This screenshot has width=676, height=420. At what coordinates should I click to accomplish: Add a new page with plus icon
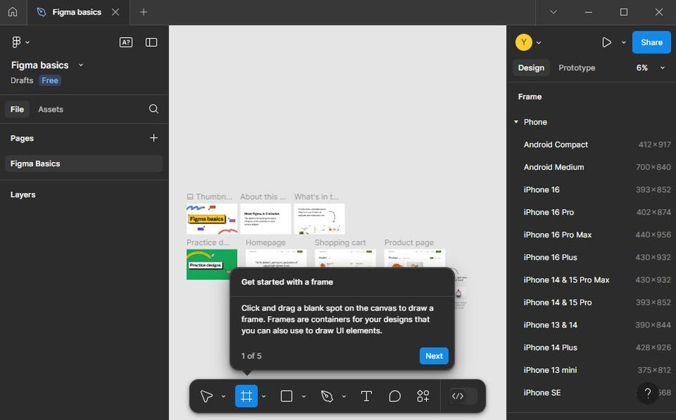(153, 138)
